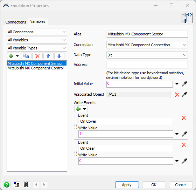196x190 pixels.
Task: Open the Data Type Bit dropdown
Action: tap(147, 55)
